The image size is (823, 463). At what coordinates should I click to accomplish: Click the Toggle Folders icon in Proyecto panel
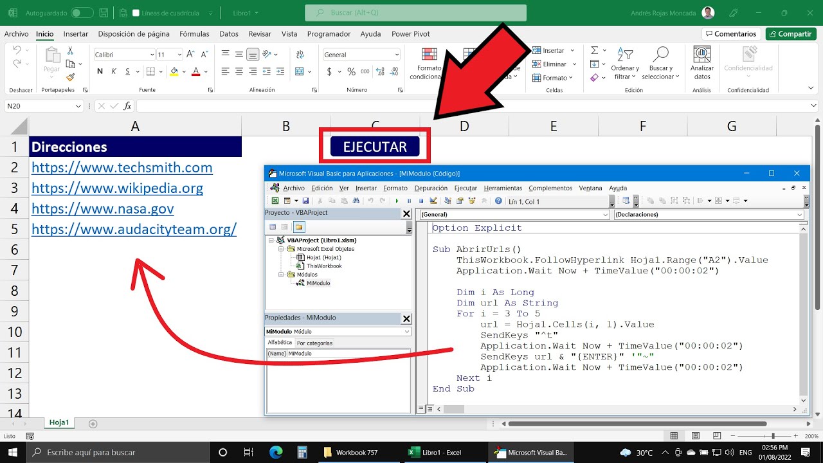(x=299, y=226)
